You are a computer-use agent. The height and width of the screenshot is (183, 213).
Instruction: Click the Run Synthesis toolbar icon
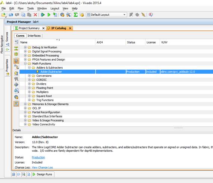click(43, 15)
